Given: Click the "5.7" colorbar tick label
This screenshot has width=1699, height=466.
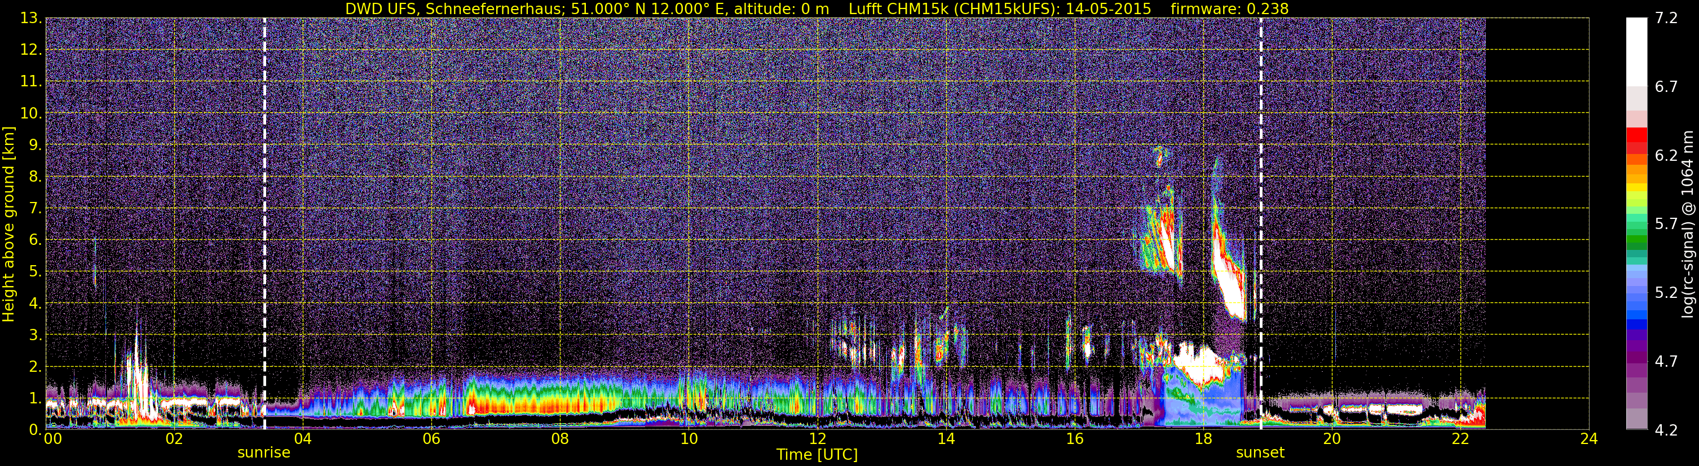Looking at the screenshot, I should [x=1666, y=224].
